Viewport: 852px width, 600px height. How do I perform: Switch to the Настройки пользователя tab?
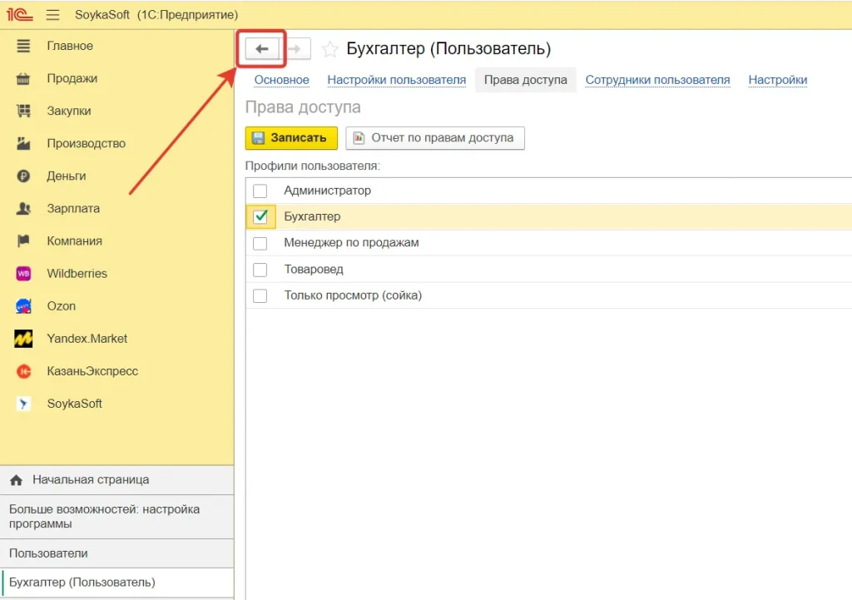396,80
